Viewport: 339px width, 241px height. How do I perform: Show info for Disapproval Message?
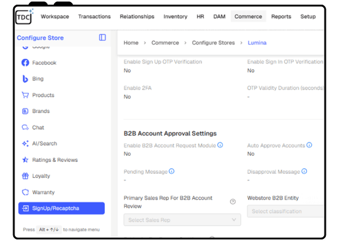(x=304, y=171)
